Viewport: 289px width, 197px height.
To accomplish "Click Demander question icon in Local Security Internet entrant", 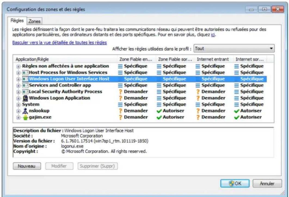I will [198, 92].
